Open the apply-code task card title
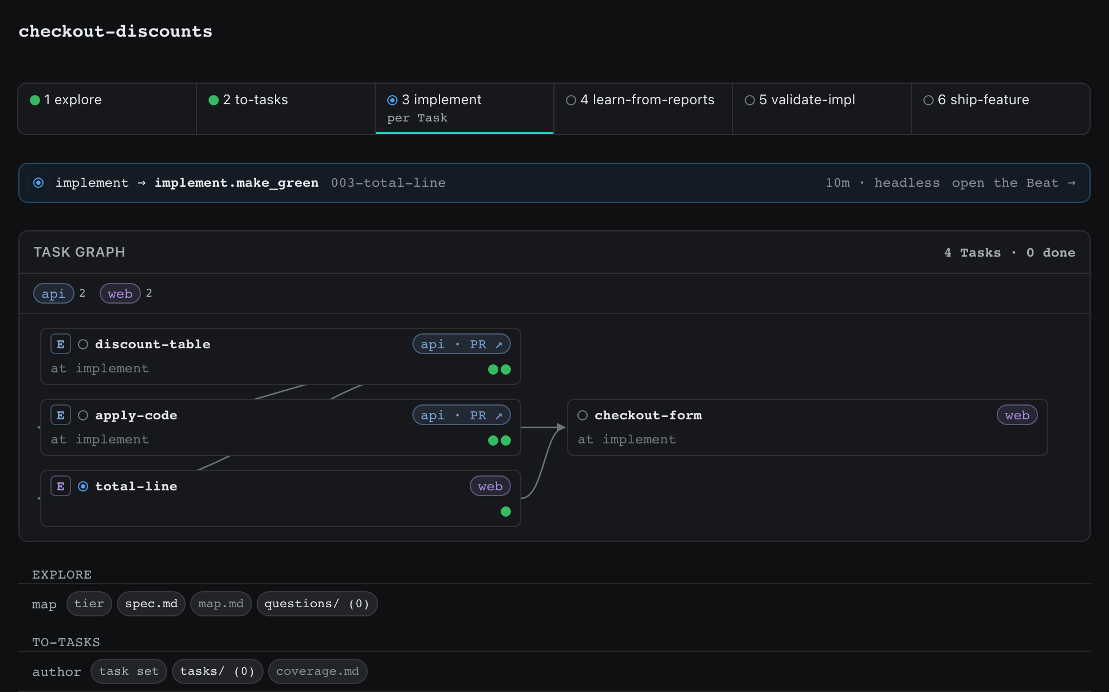The height and width of the screenshot is (692, 1109). [x=136, y=415]
